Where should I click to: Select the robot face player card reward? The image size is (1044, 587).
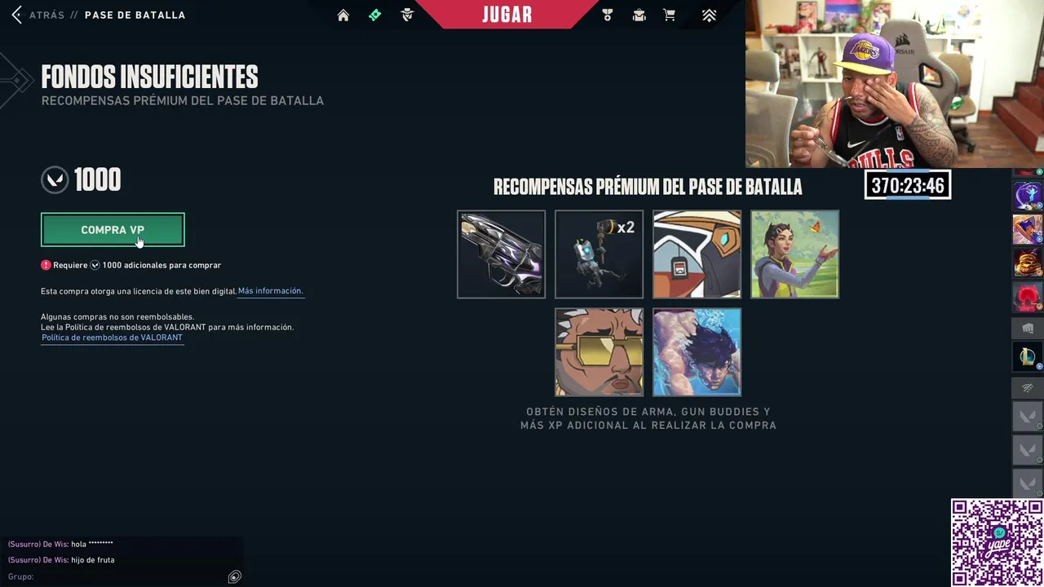tap(697, 254)
